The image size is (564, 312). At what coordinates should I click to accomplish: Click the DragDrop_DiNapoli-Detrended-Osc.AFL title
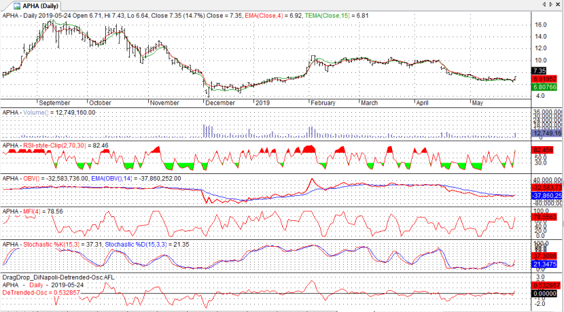click(x=58, y=277)
